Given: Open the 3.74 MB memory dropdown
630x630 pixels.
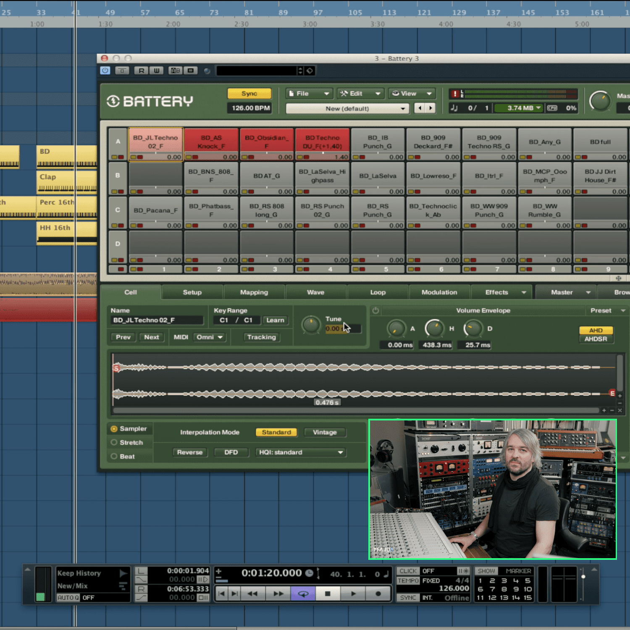Looking at the screenshot, I should [x=519, y=108].
